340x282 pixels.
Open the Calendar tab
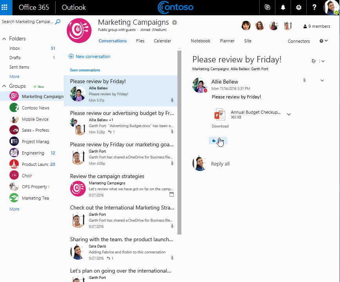pyautogui.click(x=162, y=41)
